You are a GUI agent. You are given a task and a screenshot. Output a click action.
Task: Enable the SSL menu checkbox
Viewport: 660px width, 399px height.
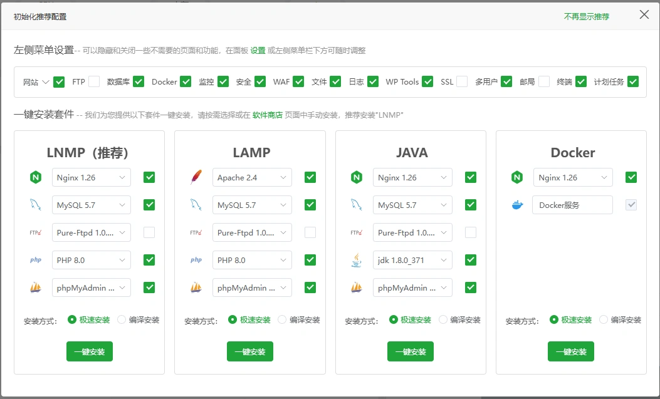pyautogui.click(x=462, y=81)
